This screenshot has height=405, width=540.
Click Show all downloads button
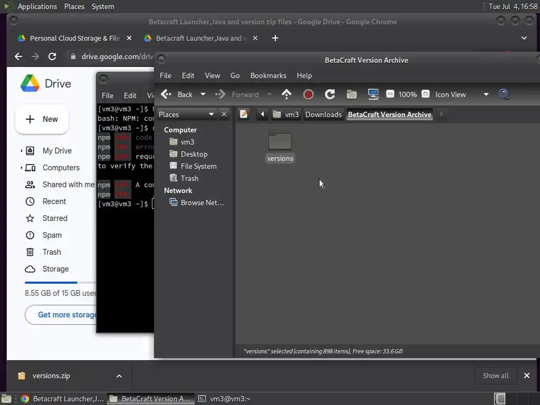click(x=496, y=375)
